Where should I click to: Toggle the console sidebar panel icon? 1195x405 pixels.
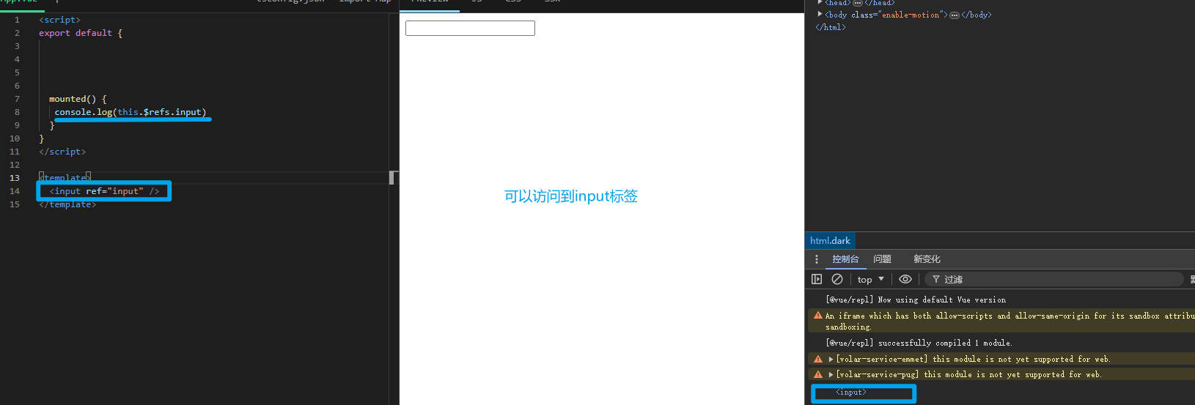tap(817, 279)
